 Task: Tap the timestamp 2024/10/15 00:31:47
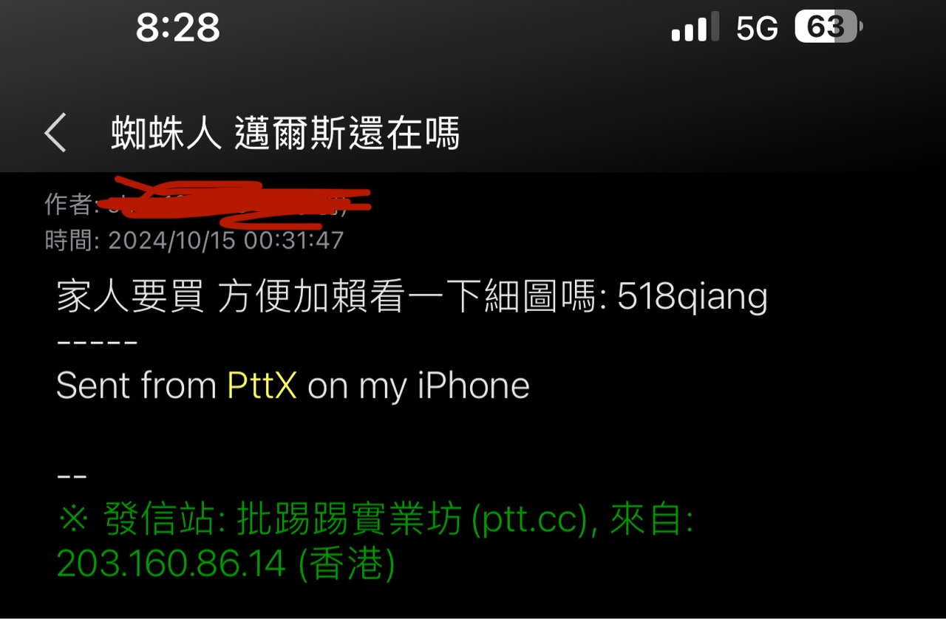point(226,240)
